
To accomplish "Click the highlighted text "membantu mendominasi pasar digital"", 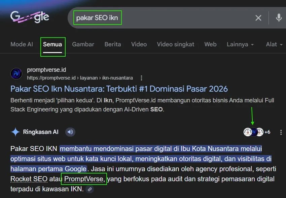I will point(116,149).
